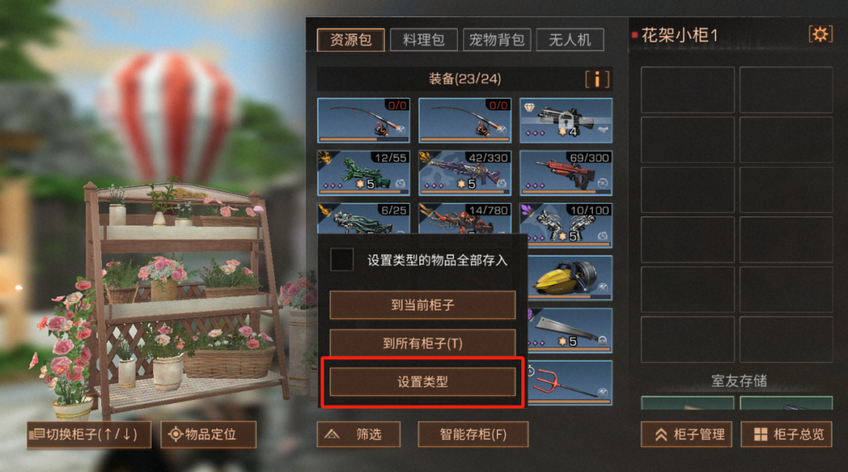This screenshot has width=848, height=472.
Task: Expand the 柜子管理 panel
Action: click(686, 434)
